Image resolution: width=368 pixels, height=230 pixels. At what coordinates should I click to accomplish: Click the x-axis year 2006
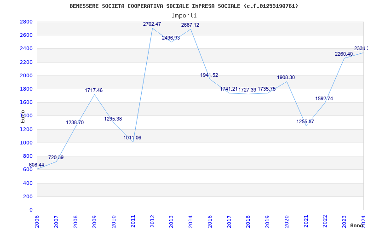point(37,221)
